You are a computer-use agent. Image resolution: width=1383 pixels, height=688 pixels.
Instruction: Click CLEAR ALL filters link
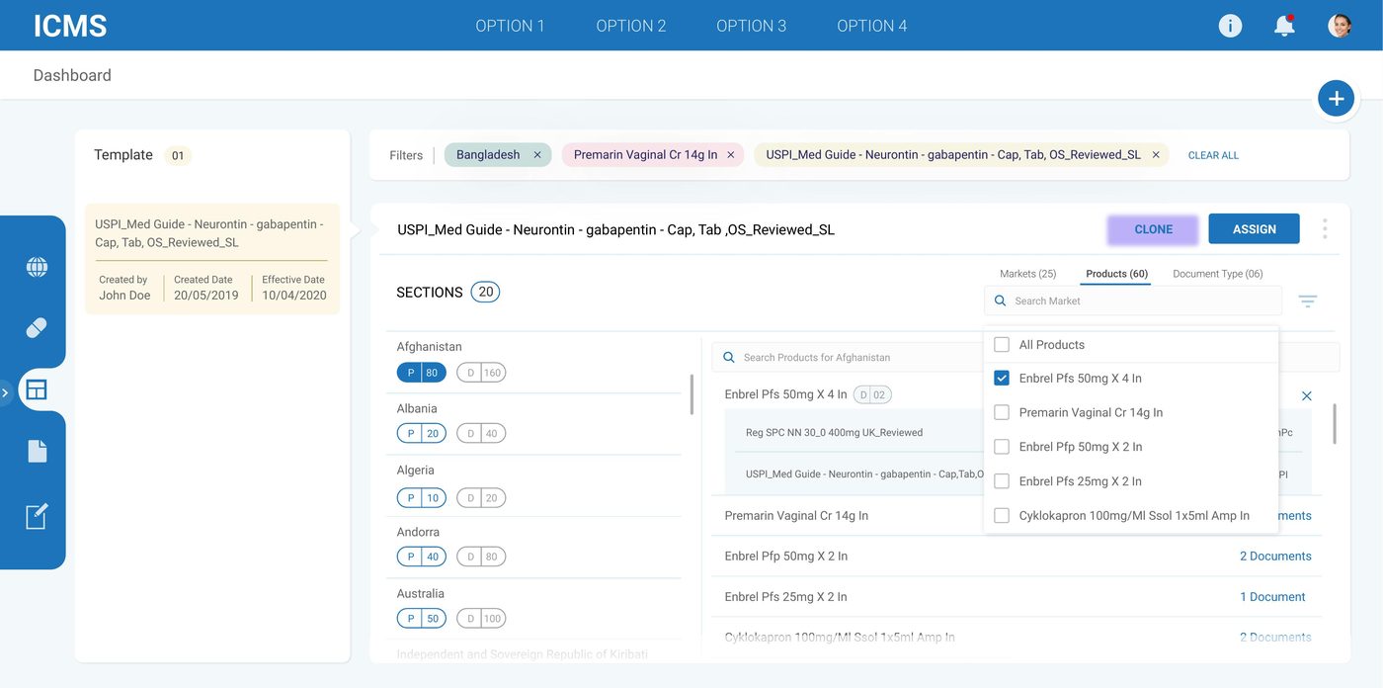click(1213, 155)
